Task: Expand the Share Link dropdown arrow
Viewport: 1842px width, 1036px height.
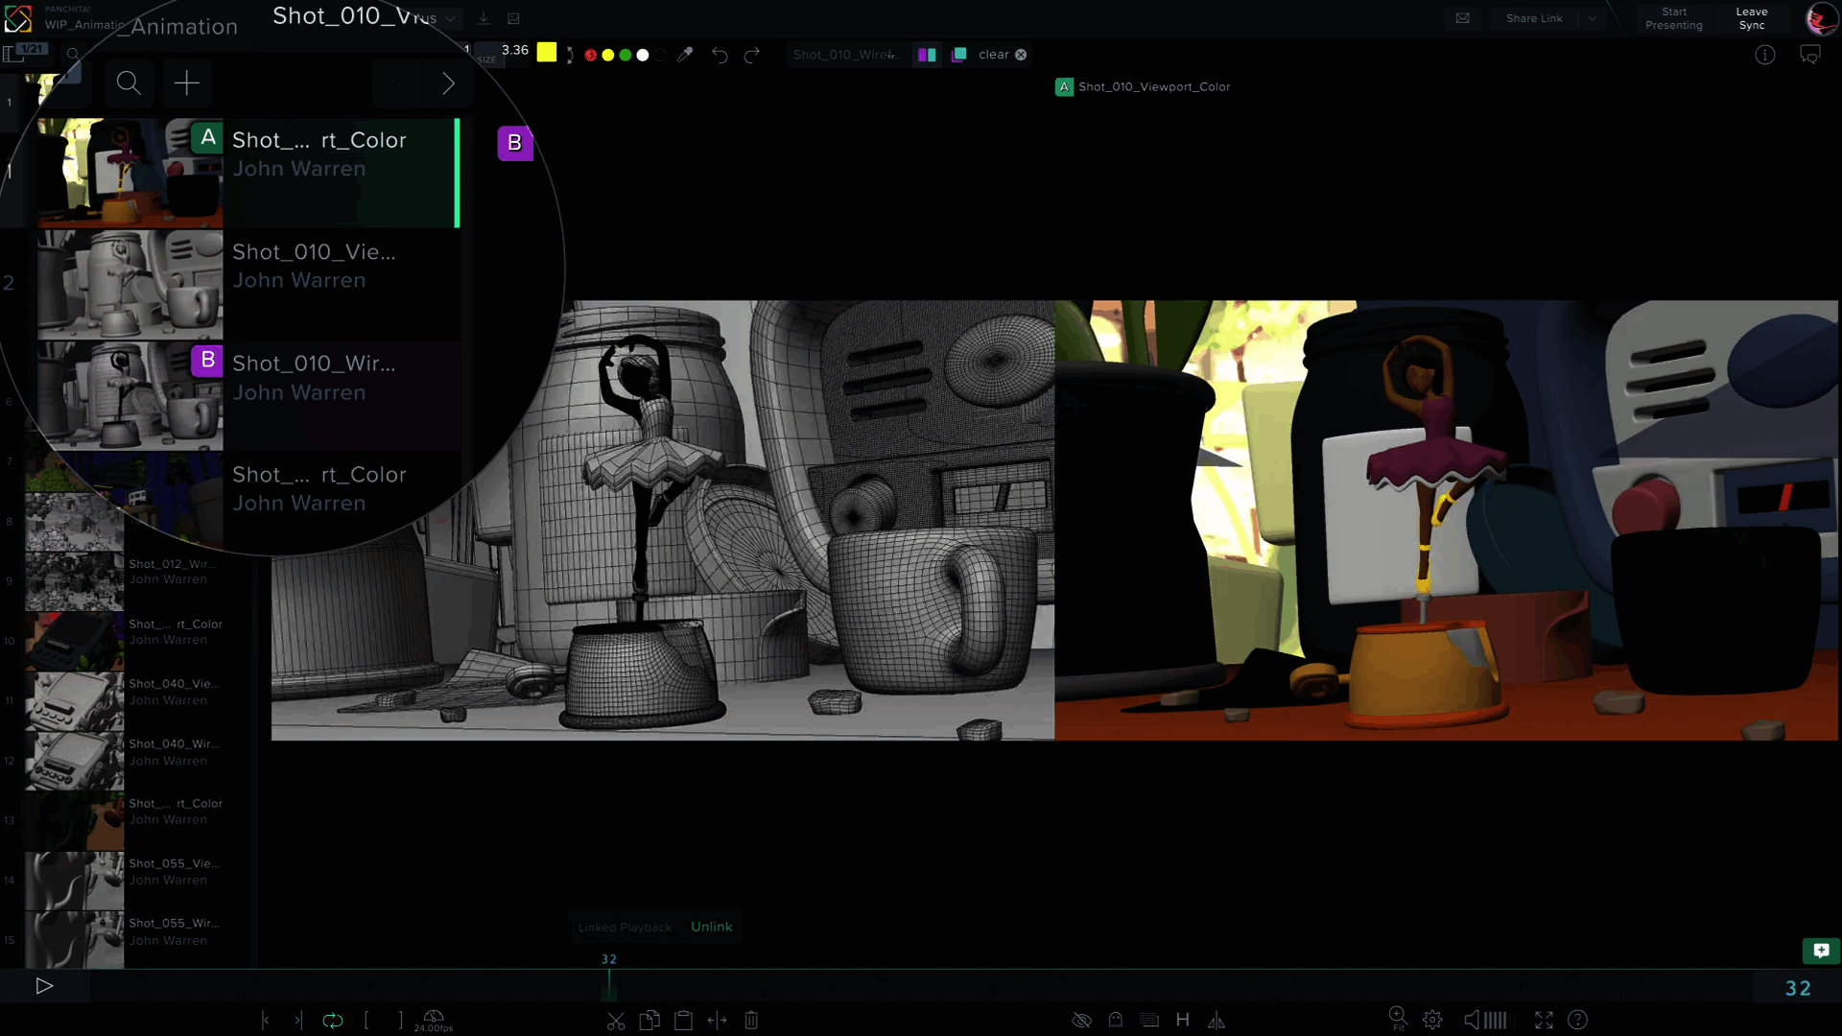Action: 1593,18
